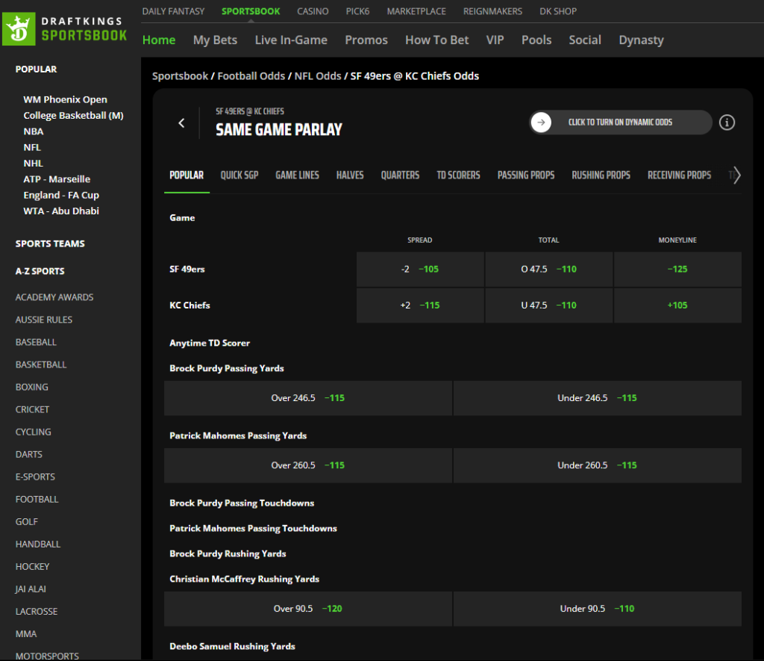Open NBA in Popular sidebar
764x661 pixels.
click(33, 131)
